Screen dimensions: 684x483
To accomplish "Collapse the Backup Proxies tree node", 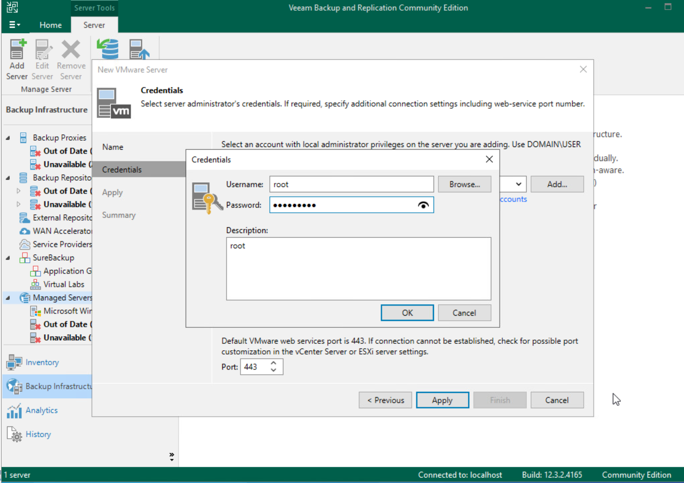I will [x=8, y=138].
